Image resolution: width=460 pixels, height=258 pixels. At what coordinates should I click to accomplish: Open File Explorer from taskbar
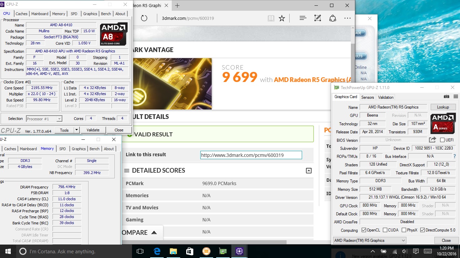173,251
